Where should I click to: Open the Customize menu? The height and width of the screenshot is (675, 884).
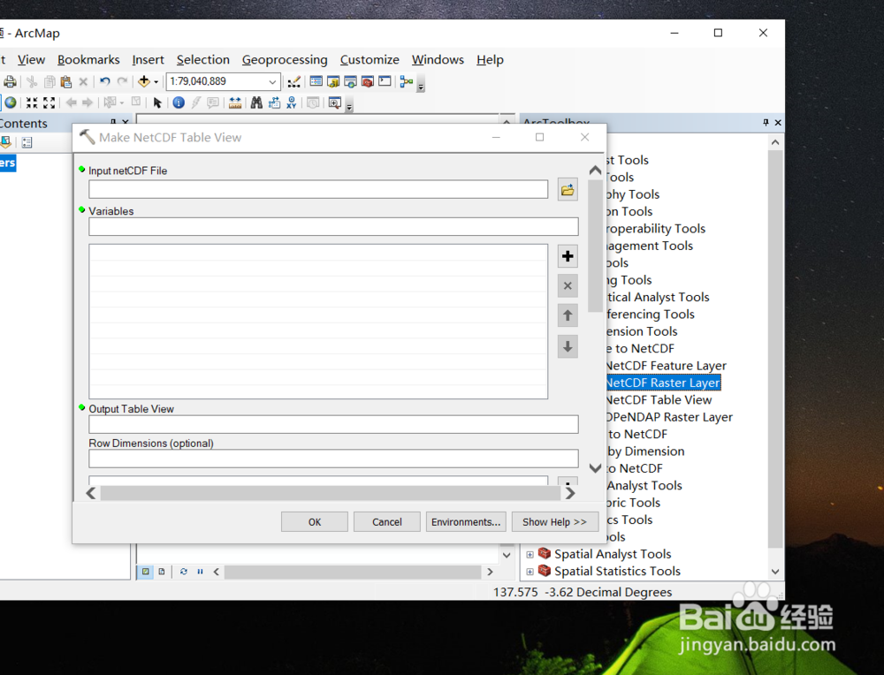tap(370, 60)
